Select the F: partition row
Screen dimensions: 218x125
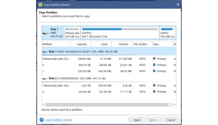[109, 65]
